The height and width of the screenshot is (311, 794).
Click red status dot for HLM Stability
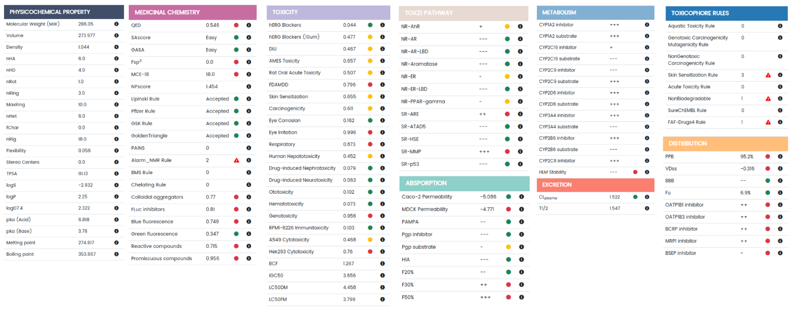pyautogui.click(x=635, y=172)
